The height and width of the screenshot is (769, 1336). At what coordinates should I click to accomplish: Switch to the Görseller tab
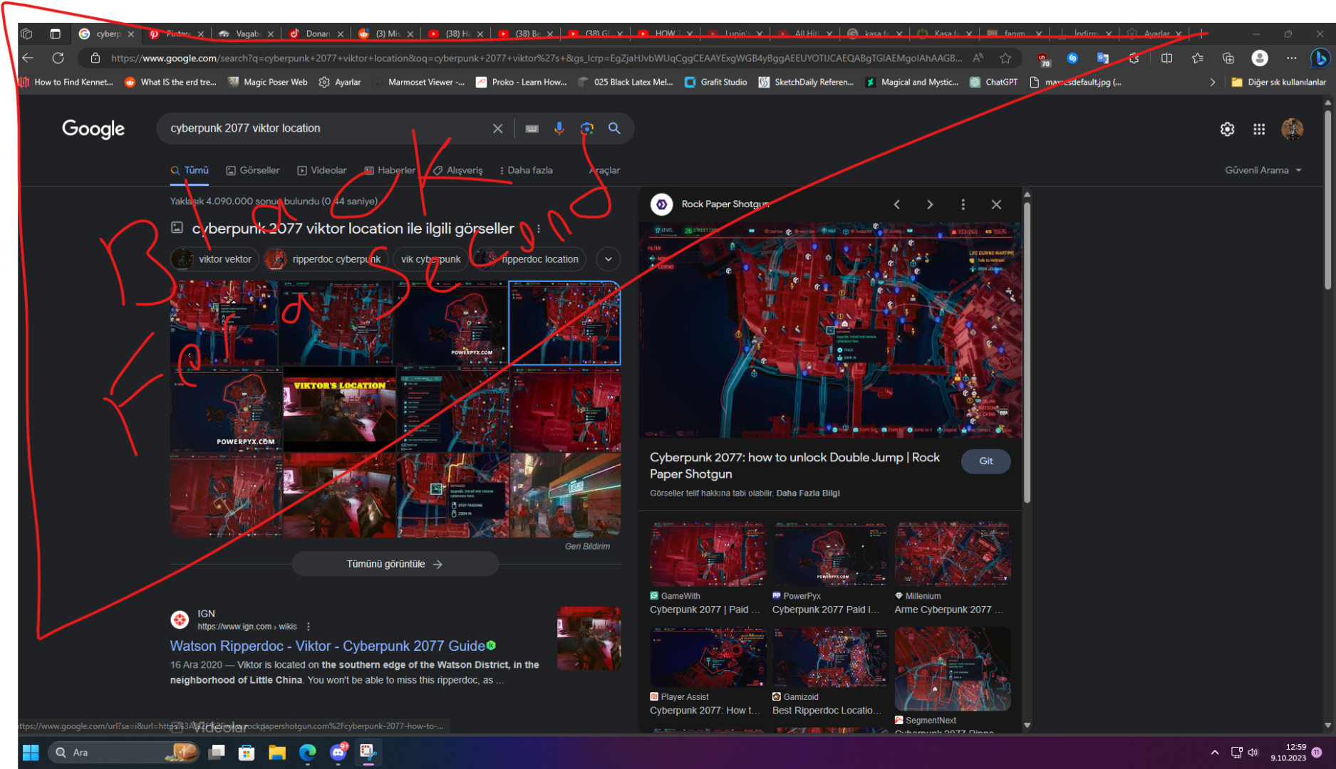253,170
